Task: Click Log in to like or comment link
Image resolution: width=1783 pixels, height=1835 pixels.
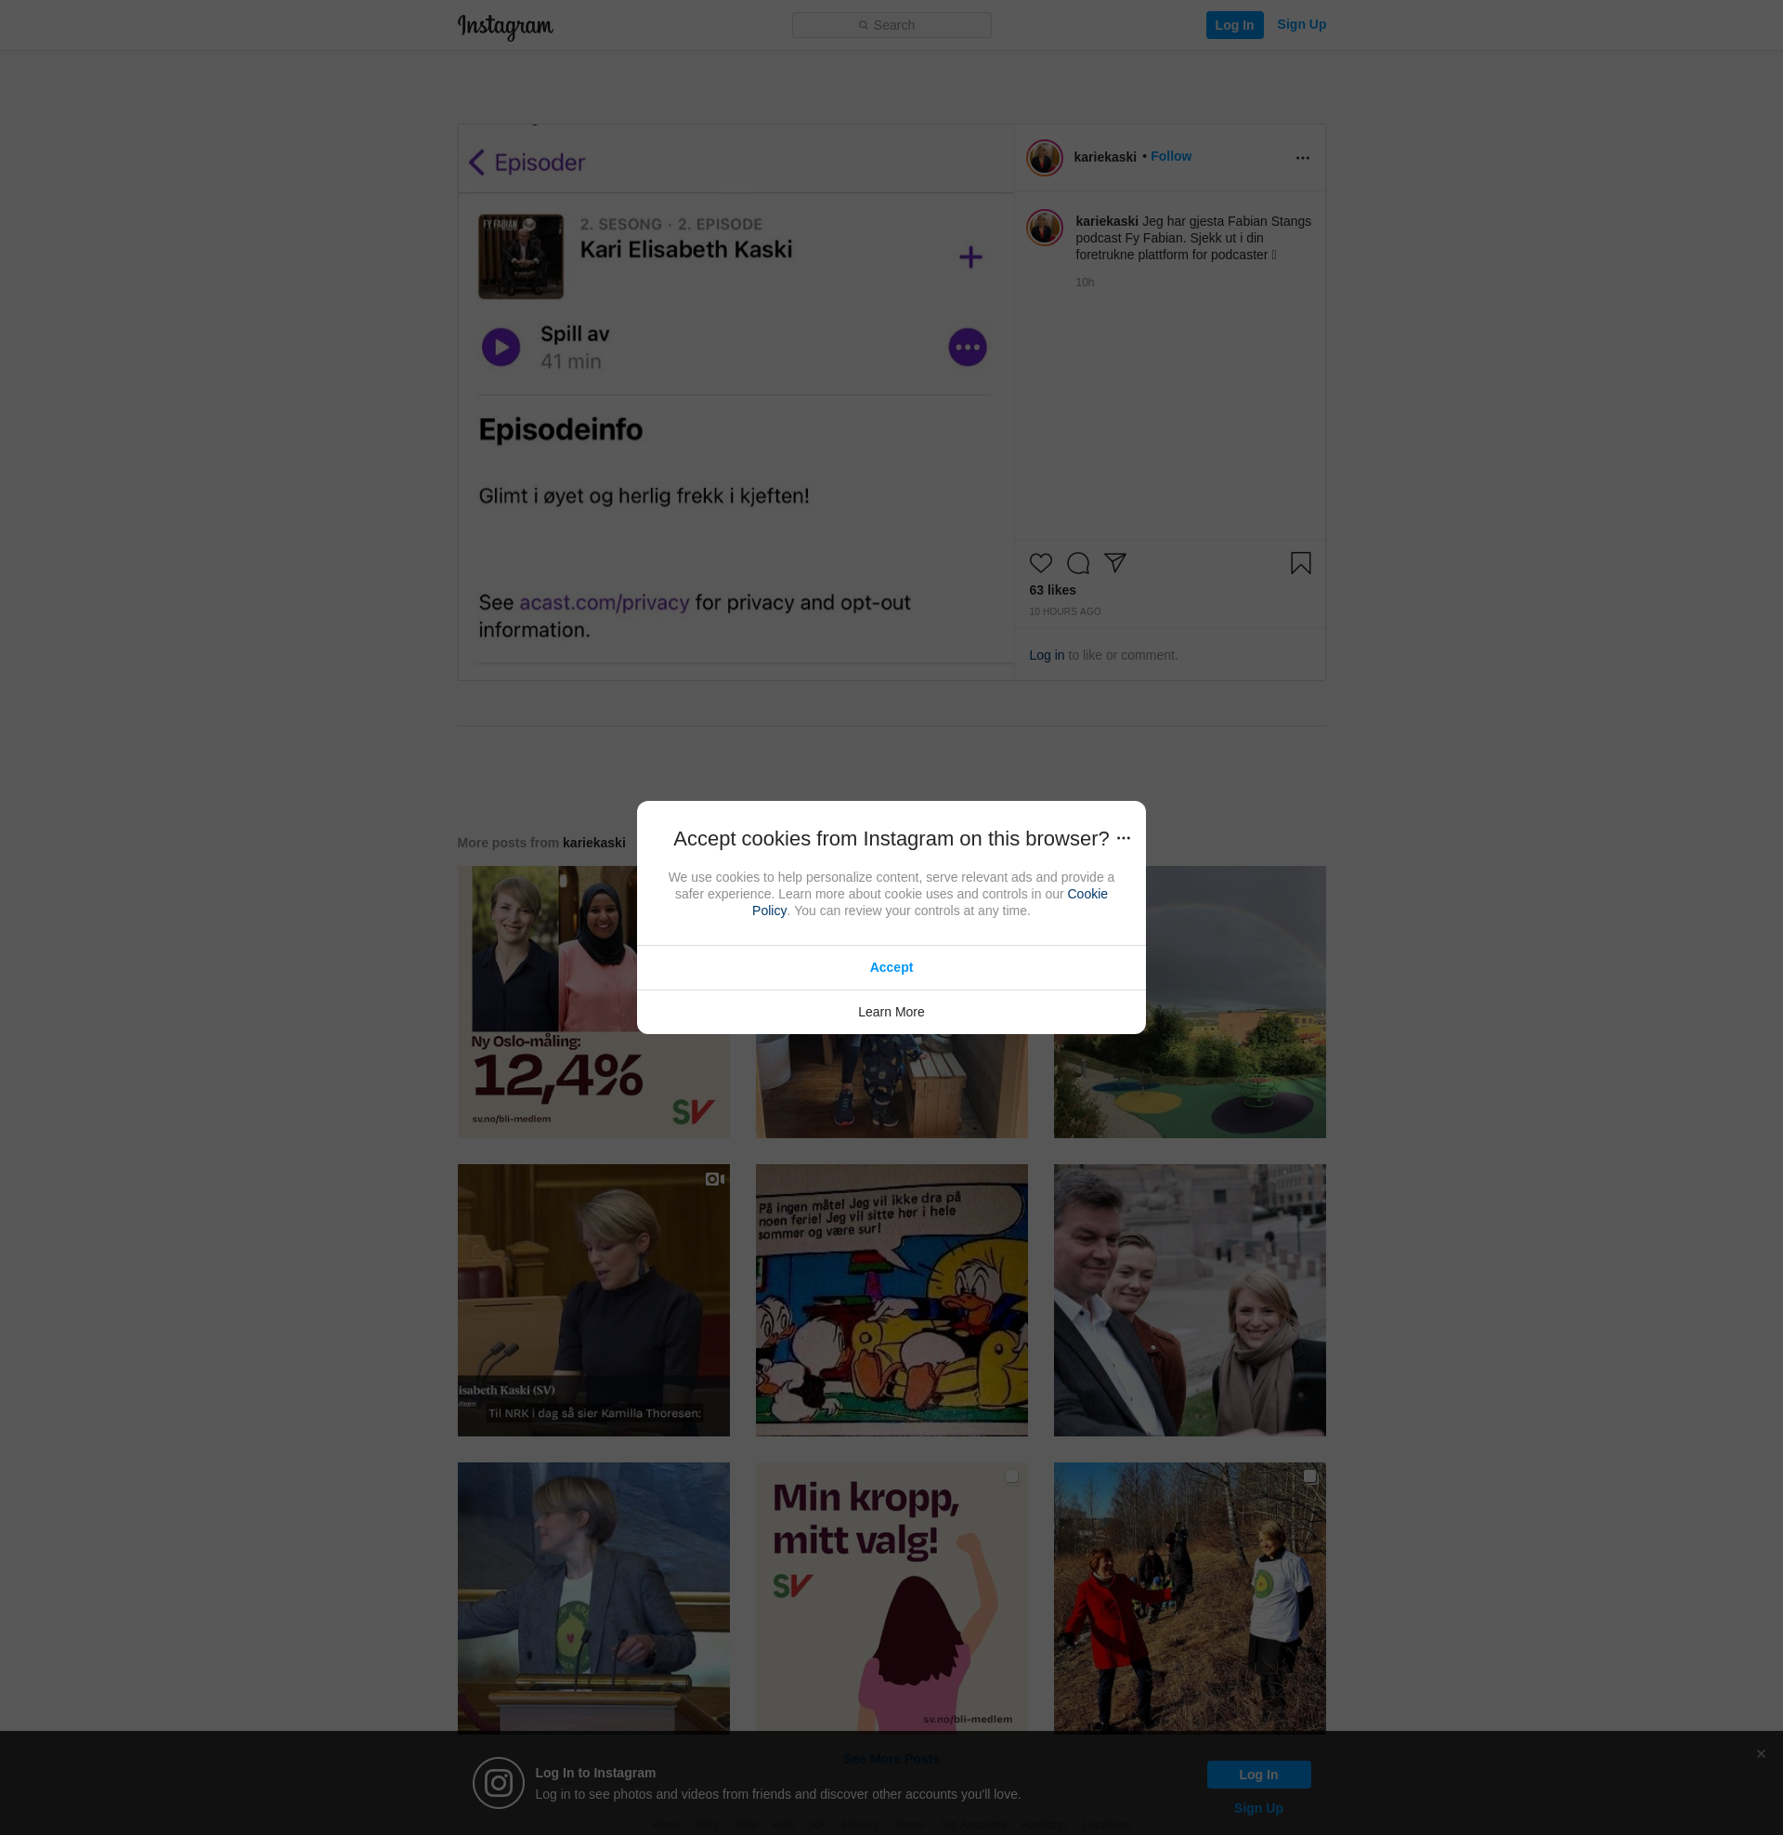Action: [1046, 655]
